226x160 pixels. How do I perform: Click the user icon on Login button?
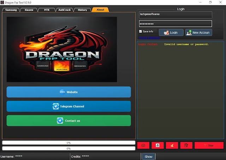pyautogui.click(x=166, y=33)
